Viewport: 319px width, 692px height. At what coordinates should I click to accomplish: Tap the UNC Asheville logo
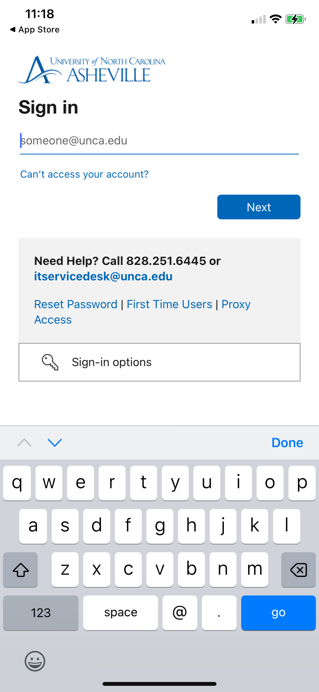point(92,70)
